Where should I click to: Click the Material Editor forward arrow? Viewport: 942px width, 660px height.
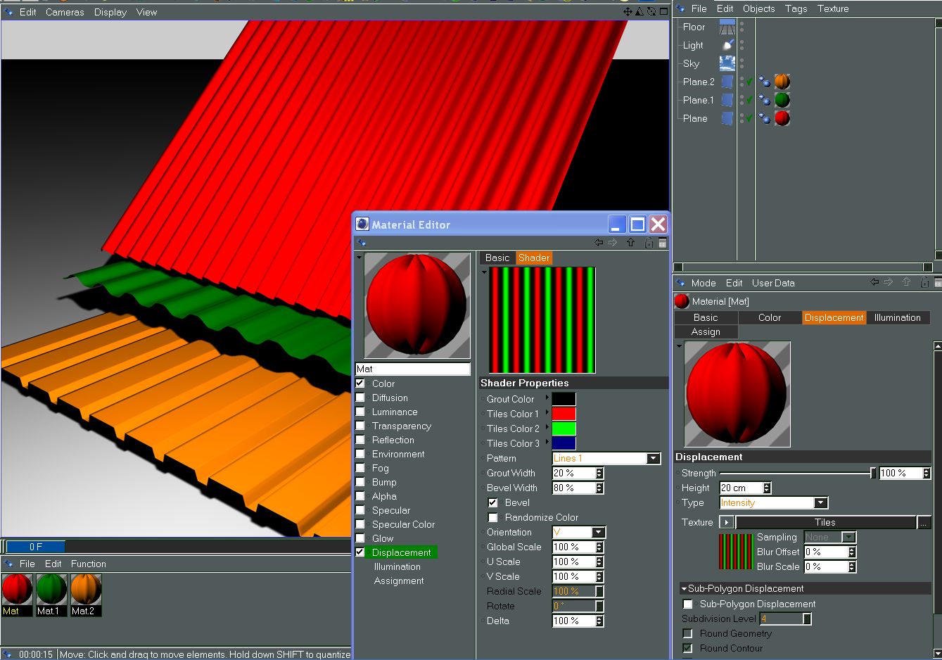(613, 242)
